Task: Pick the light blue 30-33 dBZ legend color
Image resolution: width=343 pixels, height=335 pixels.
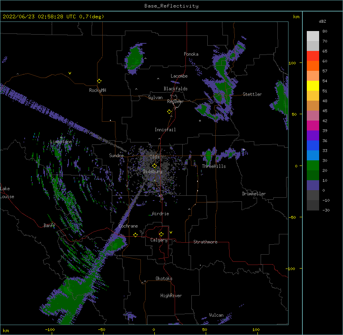Action: 313,156
